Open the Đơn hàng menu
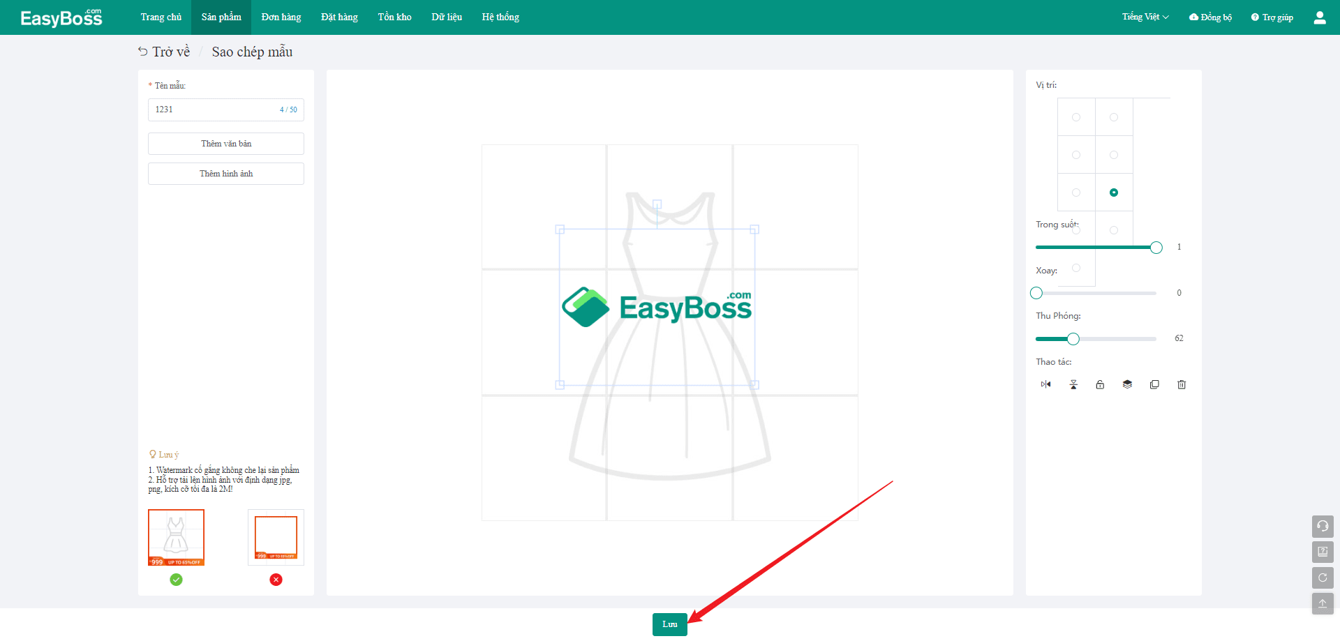The width and height of the screenshot is (1340, 641). pyautogui.click(x=281, y=17)
